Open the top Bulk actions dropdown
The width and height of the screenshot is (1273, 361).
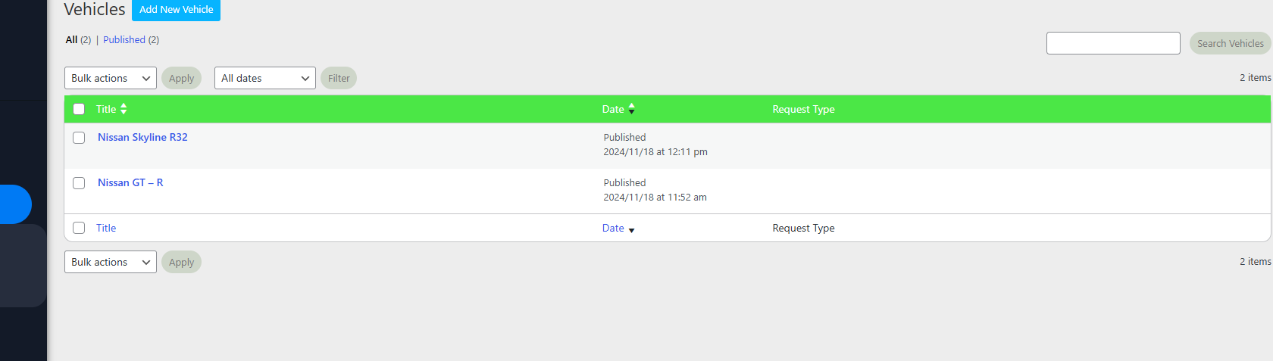[110, 78]
